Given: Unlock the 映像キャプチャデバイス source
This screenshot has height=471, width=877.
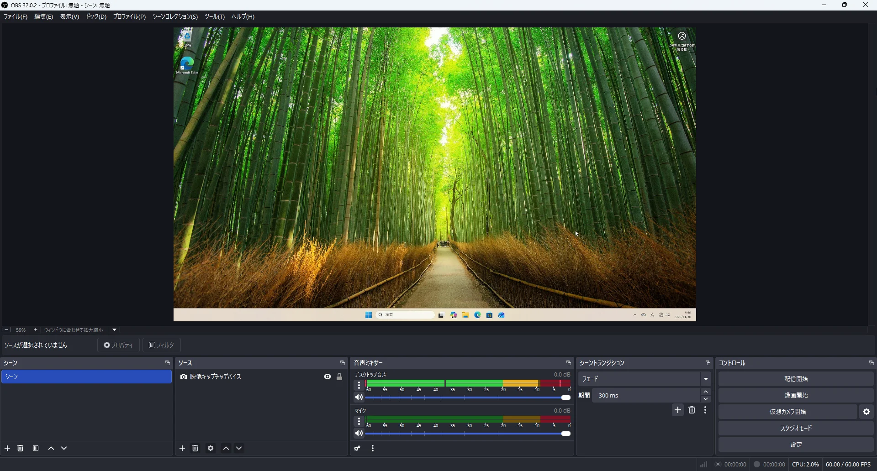Looking at the screenshot, I should [x=339, y=377].
